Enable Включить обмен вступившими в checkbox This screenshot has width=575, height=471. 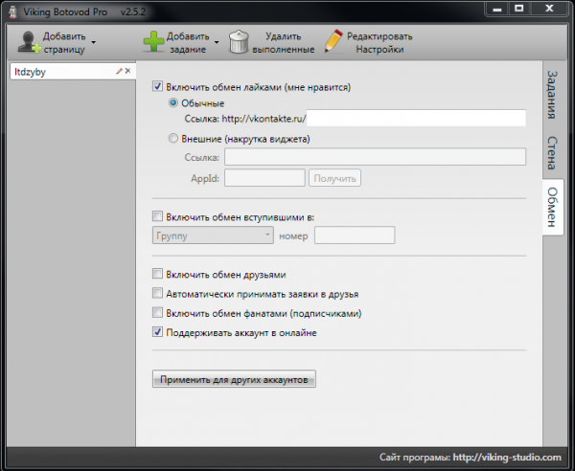click(157, 216)
